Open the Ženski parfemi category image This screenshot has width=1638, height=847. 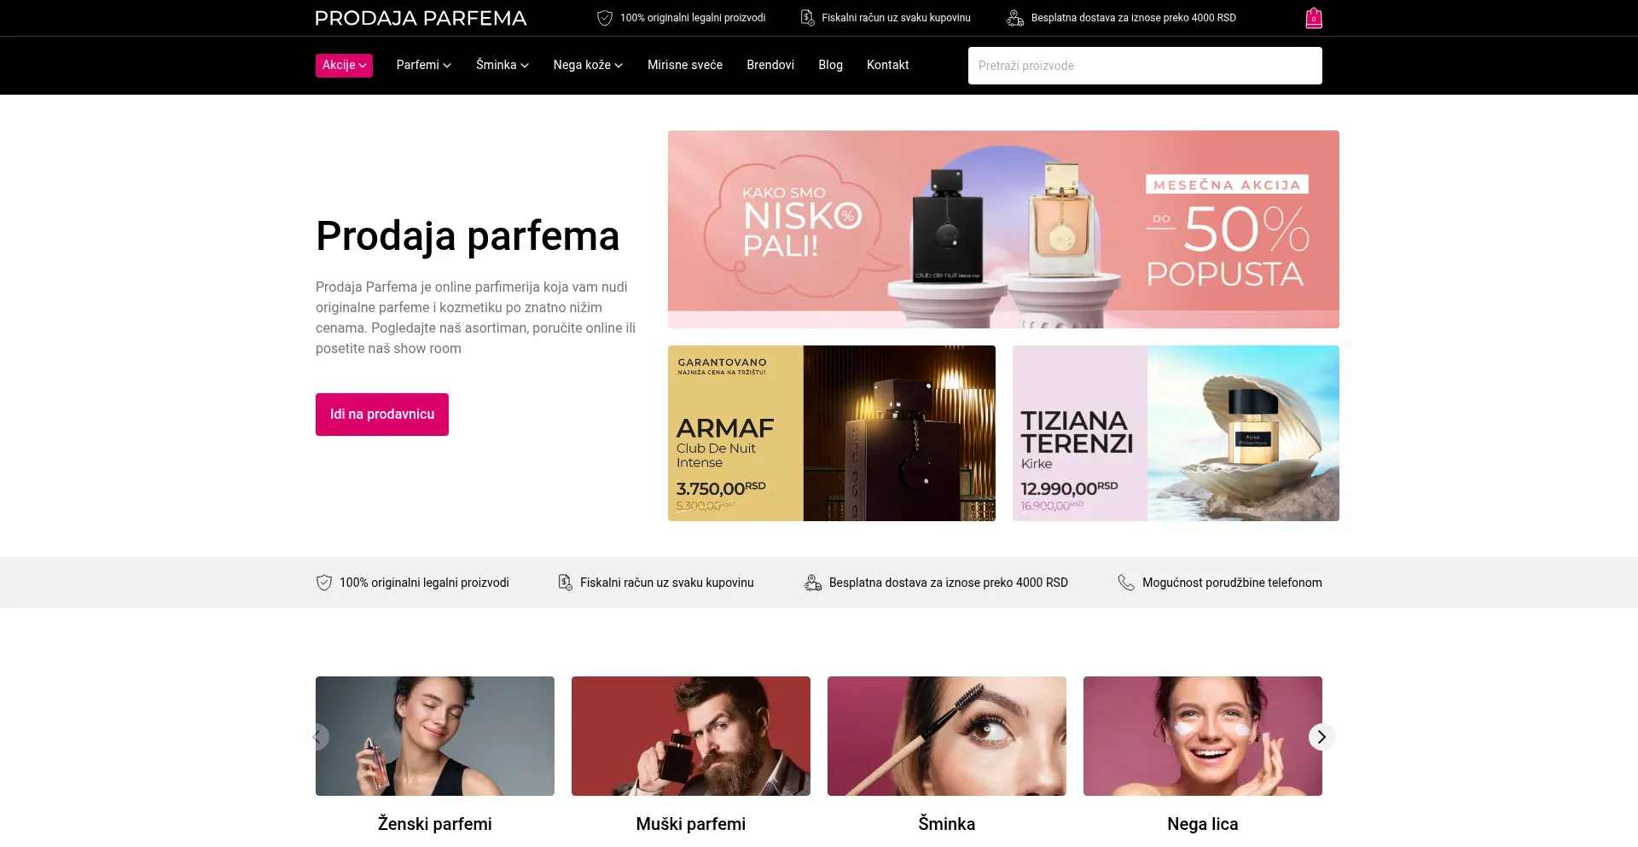tap(435, 736)
